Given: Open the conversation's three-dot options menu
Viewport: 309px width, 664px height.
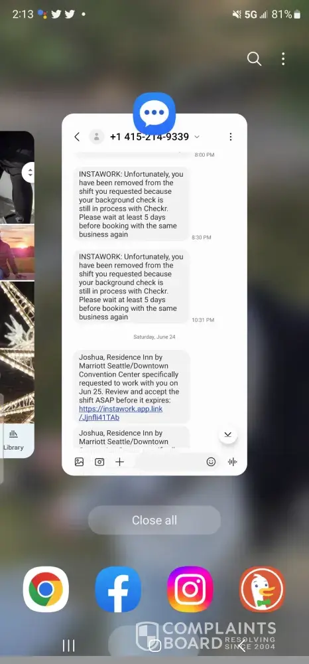Looking at the screenshot, I should tap(230, 137).
